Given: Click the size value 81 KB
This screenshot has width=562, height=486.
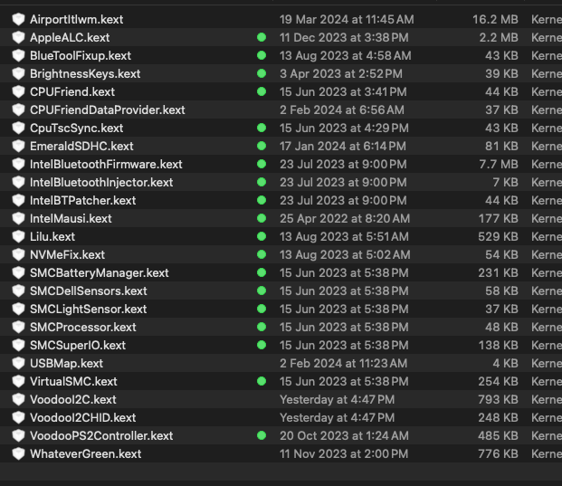Looking at the screenshot, I should pyautogui.click(x=501, y=146).
